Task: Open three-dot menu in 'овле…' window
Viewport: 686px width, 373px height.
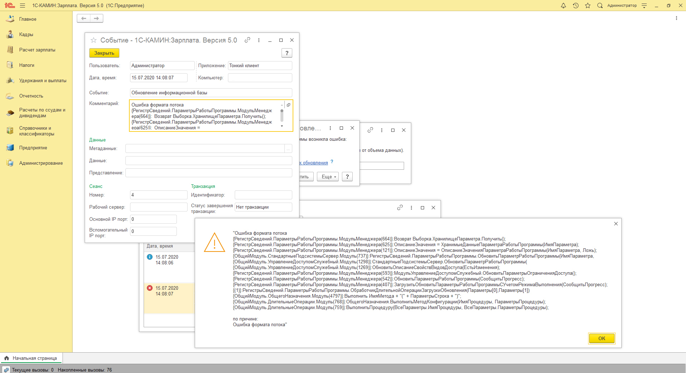Action: [x=330, y=128]
